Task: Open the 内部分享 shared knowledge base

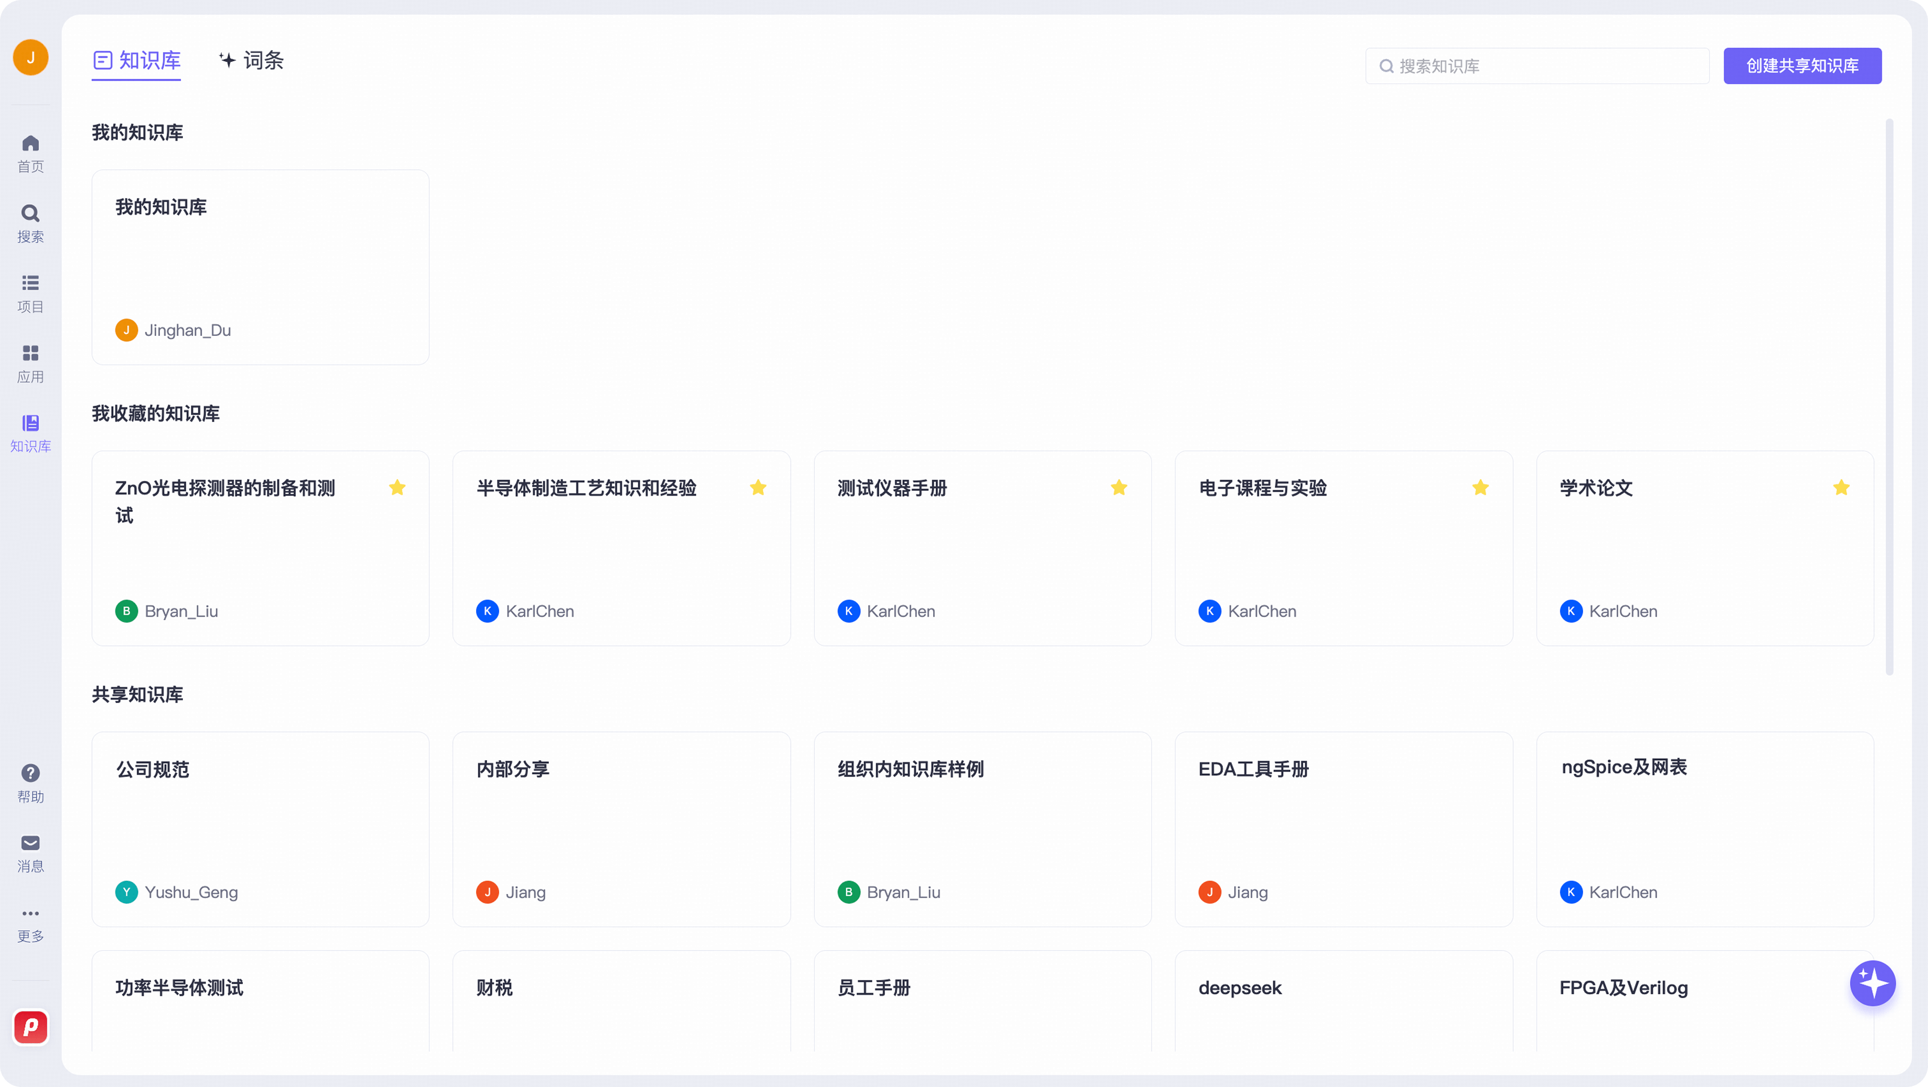Action: click(x=621, y=830)
